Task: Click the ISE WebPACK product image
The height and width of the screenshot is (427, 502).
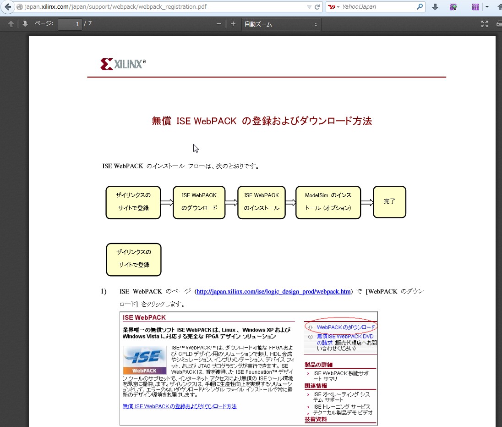Action: pyautogui.click(x=145, y=360)
